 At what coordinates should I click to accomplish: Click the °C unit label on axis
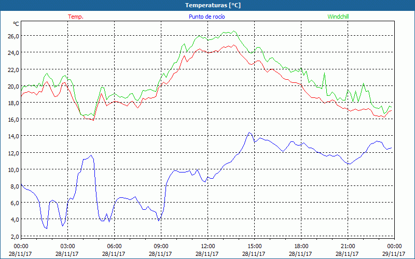click(16, 24)
